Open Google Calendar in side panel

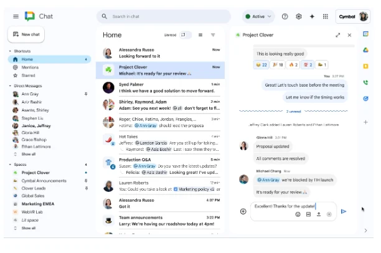[365, 34]
